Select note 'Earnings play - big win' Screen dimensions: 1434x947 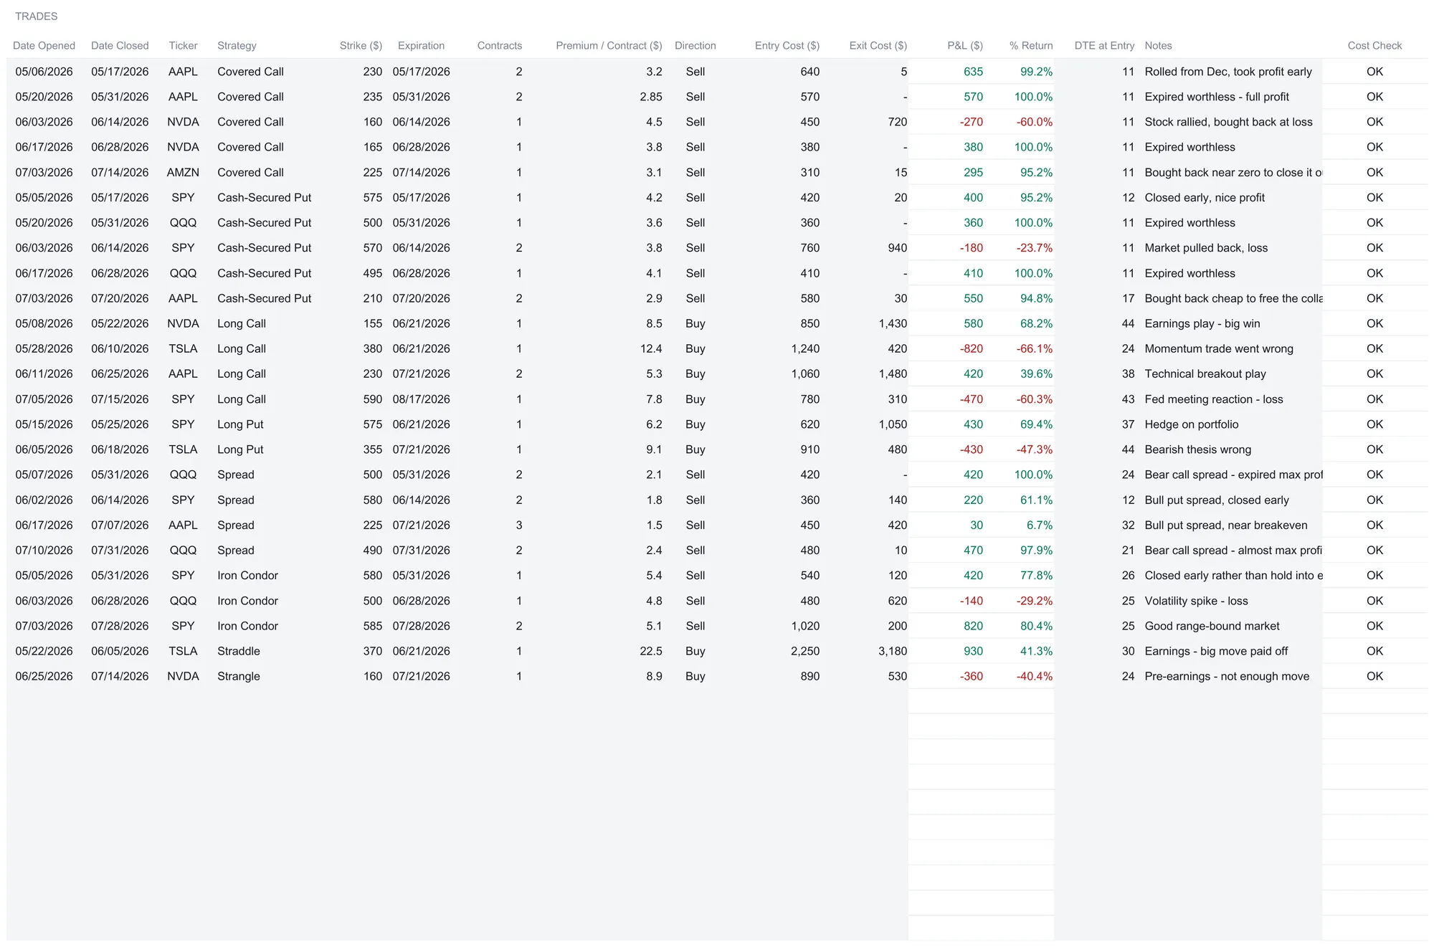click(1202, 323)
